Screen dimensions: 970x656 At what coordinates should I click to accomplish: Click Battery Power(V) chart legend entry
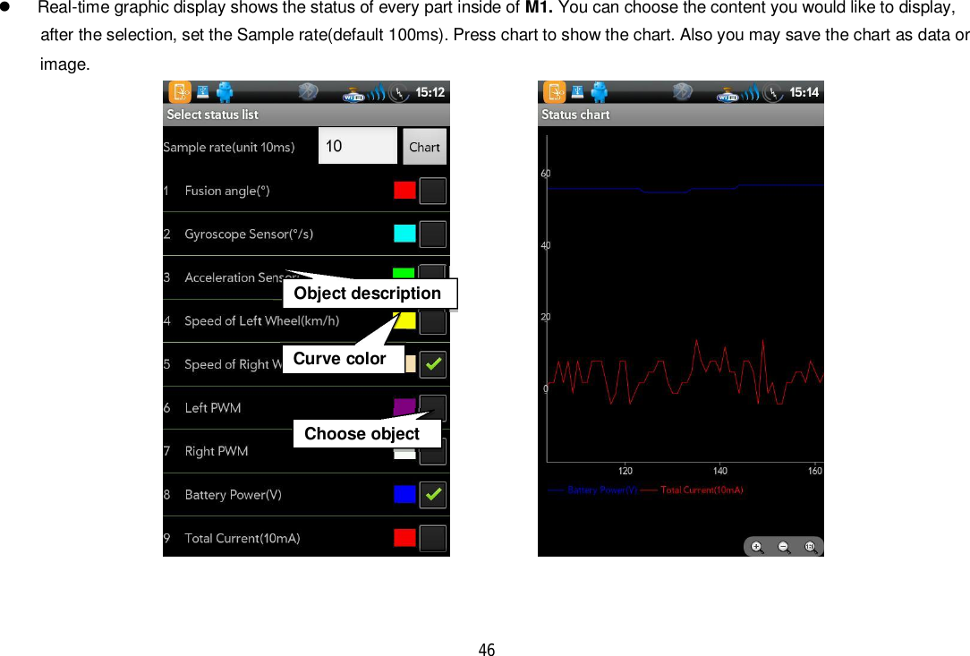[592, 490]
